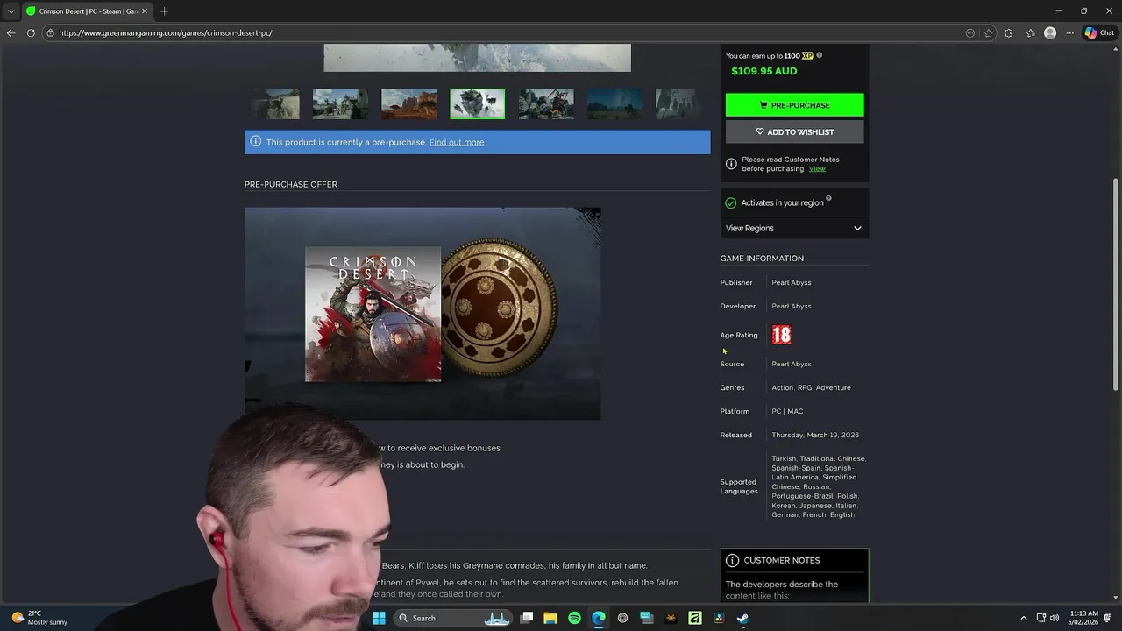This screenshot has width=1122, height=631.
Task: Click the release date Thursday, March 19, 2026
Action: 815,435
